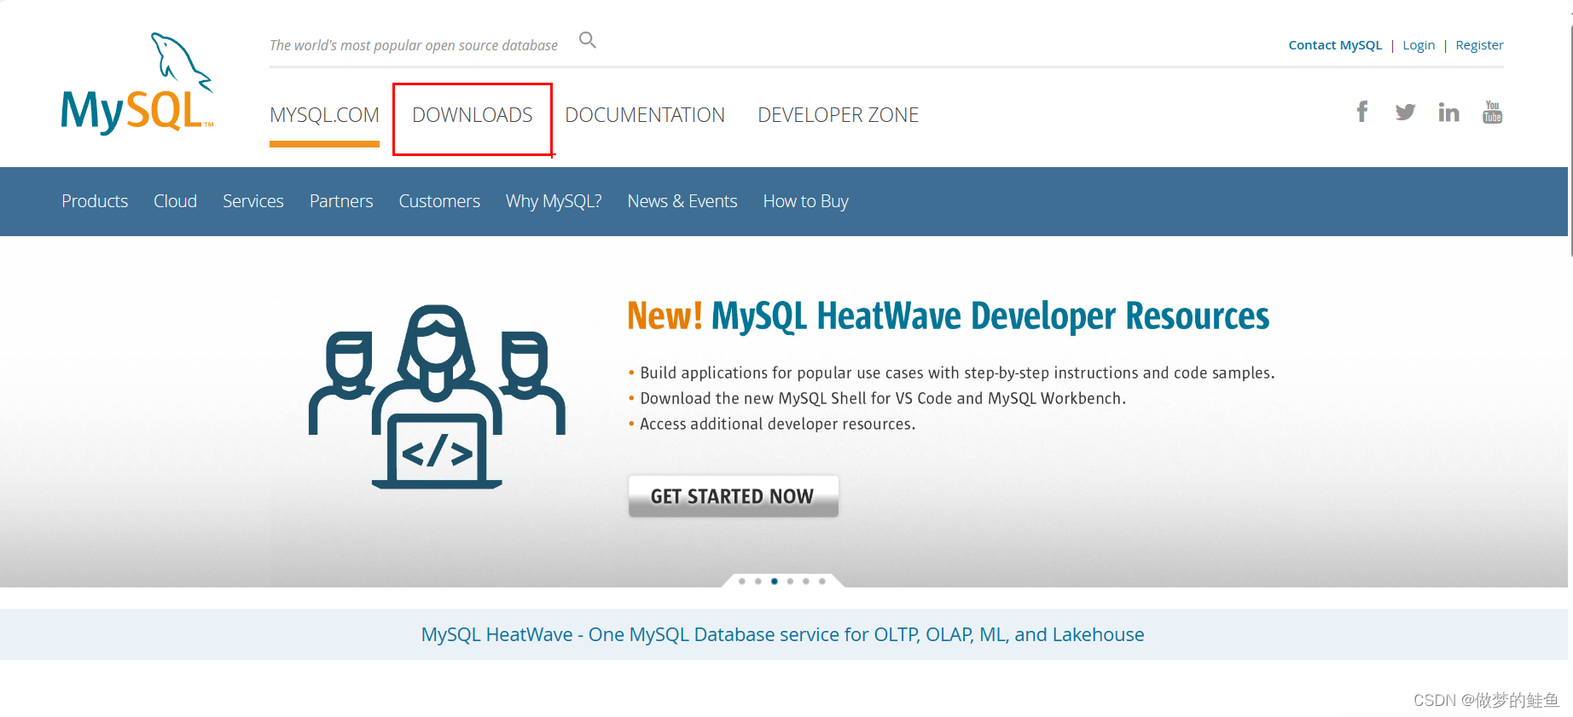Open the MySQL HeatWave OLTP, OLAP banner link

(x=782, y=634)
